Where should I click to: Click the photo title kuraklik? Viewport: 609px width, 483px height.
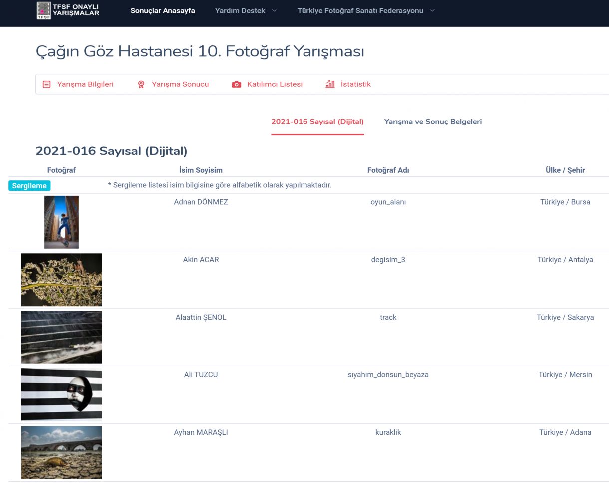tap(388, 432)
